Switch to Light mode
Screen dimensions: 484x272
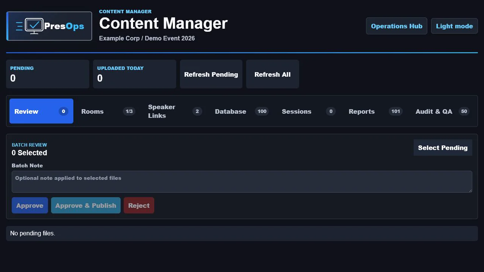tap(455, 26)
